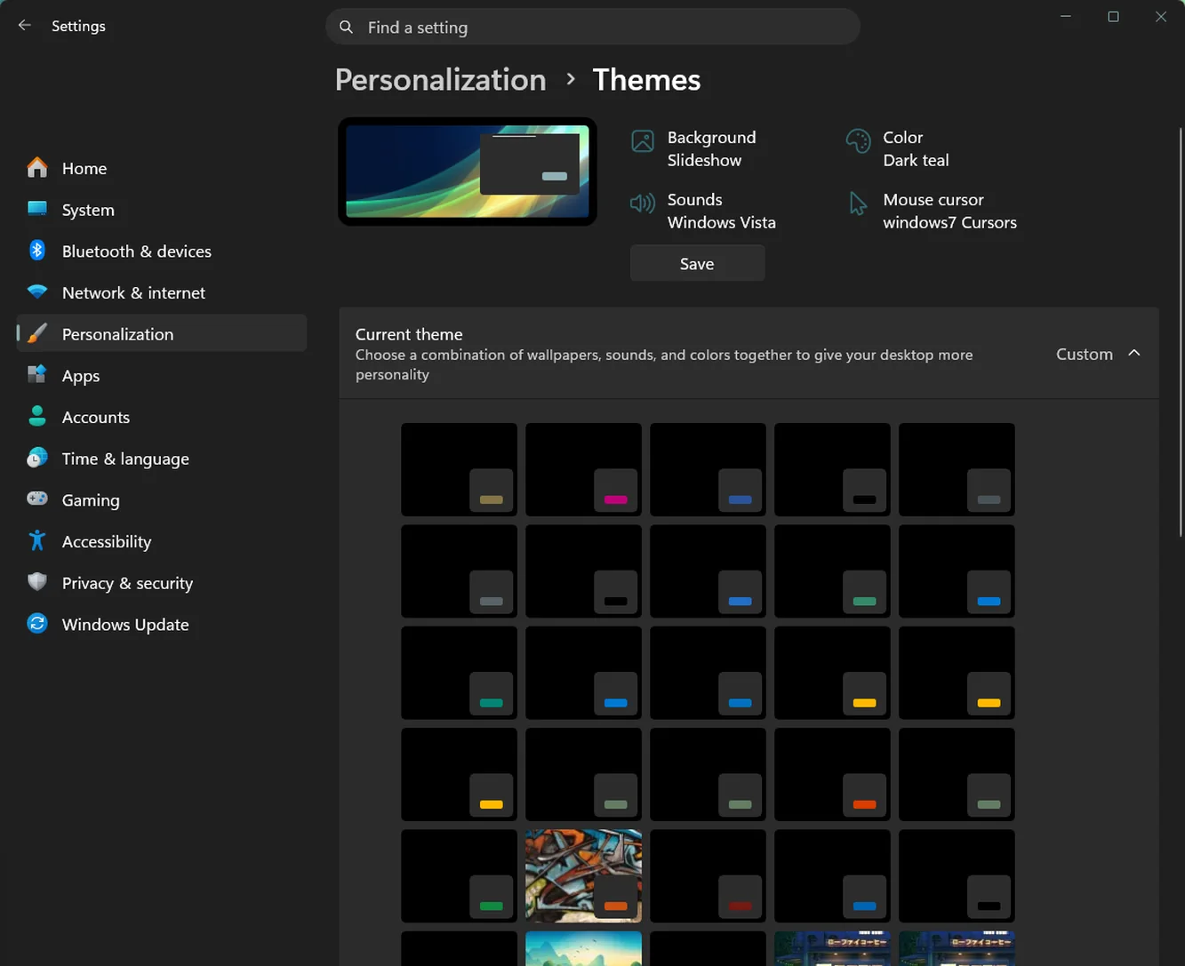
Task: Click the Sounds speaker icon
Action: (x=643, y=204)
